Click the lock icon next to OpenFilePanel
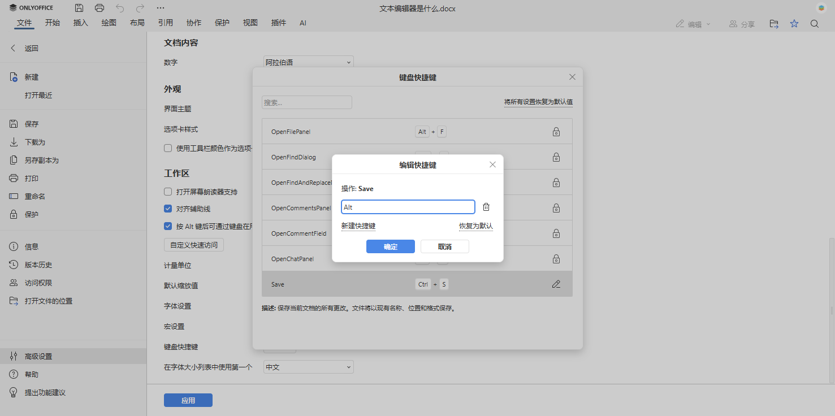835x416 pixels. [x=556, y=131]
